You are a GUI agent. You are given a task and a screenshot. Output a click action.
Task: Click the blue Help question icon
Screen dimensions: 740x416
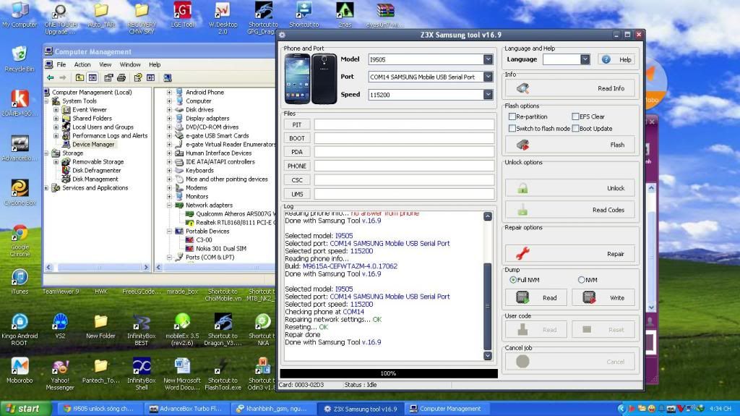pyautogui.click(x=606, y=59)
